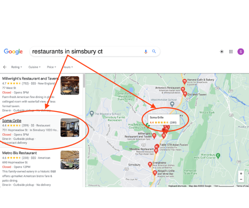The image size is (249, 208).
Task: Expand the Rating filter dropdown
Action: point(16,67)
